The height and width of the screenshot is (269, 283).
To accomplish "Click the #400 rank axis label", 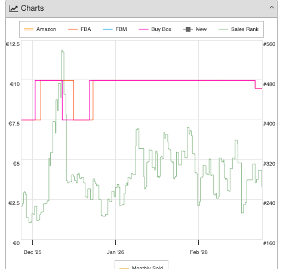I will [269, 124].
